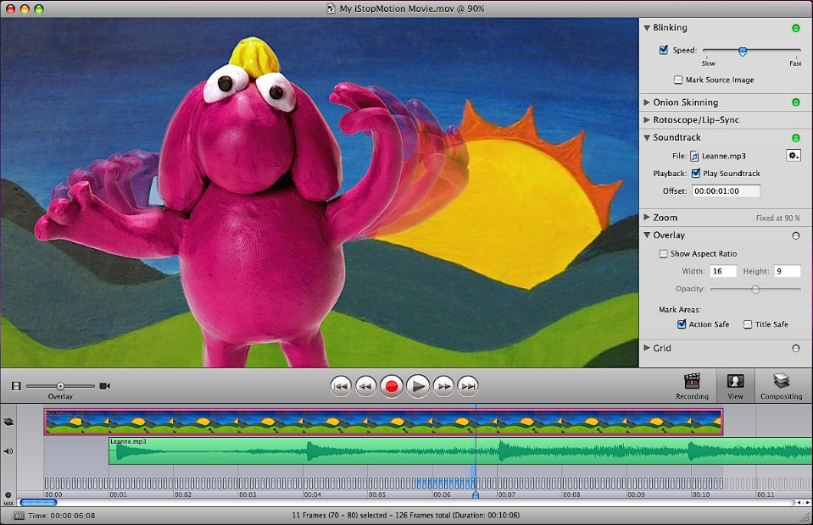Click the soundtrack Offset time field
This screenshot has width=813, height=525.
click(726, 191)
